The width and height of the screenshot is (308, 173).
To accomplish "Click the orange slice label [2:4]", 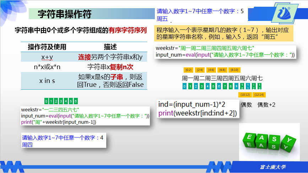I will [x=200, y=70].
